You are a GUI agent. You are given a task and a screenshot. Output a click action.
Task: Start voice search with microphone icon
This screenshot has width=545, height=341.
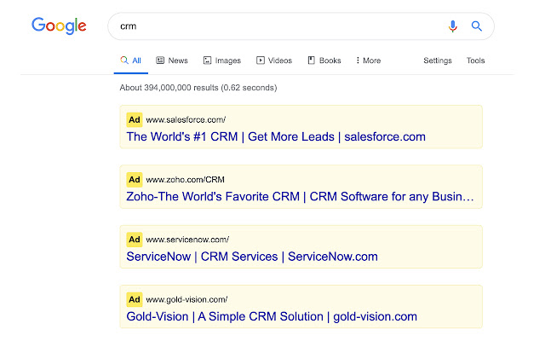(x=452, y=26)
